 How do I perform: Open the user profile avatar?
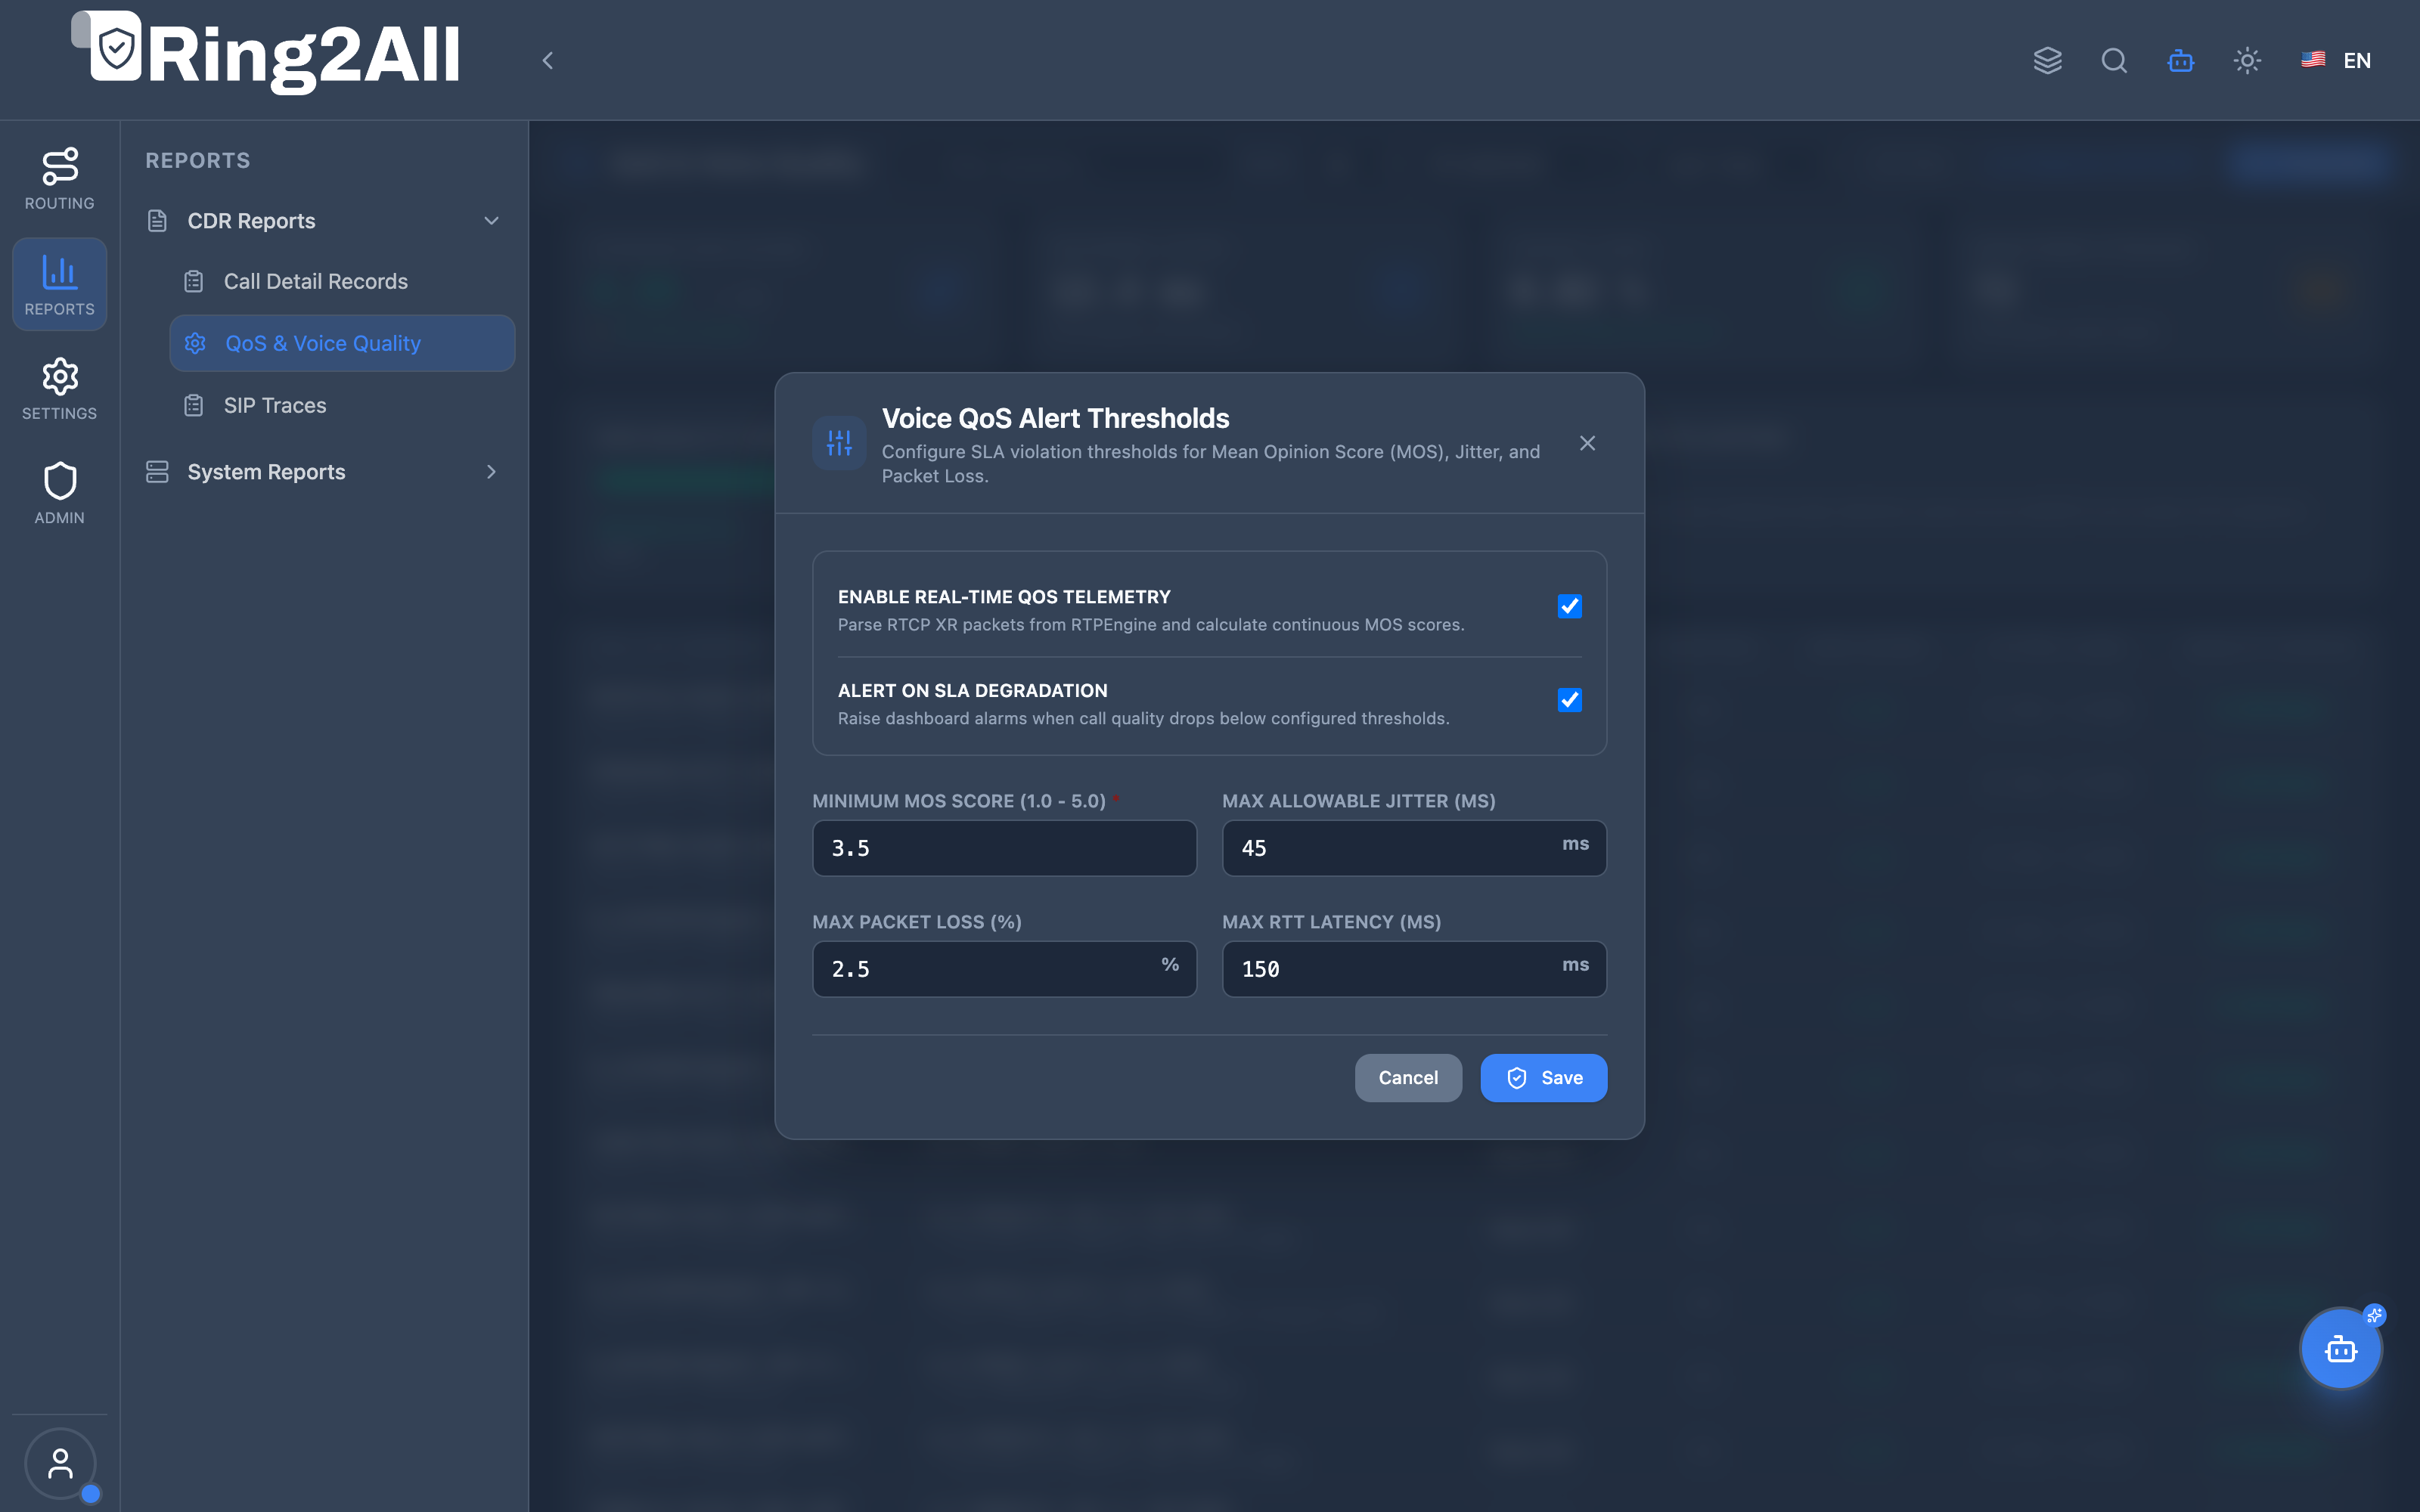coord(60,1463)
